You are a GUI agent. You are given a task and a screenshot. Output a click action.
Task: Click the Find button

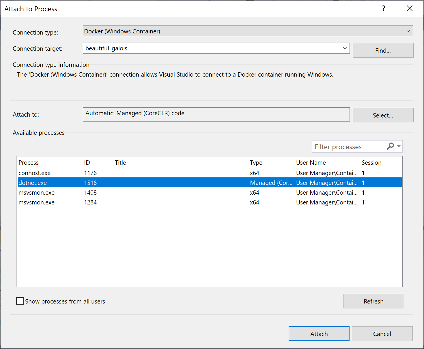tap(383, 50)
